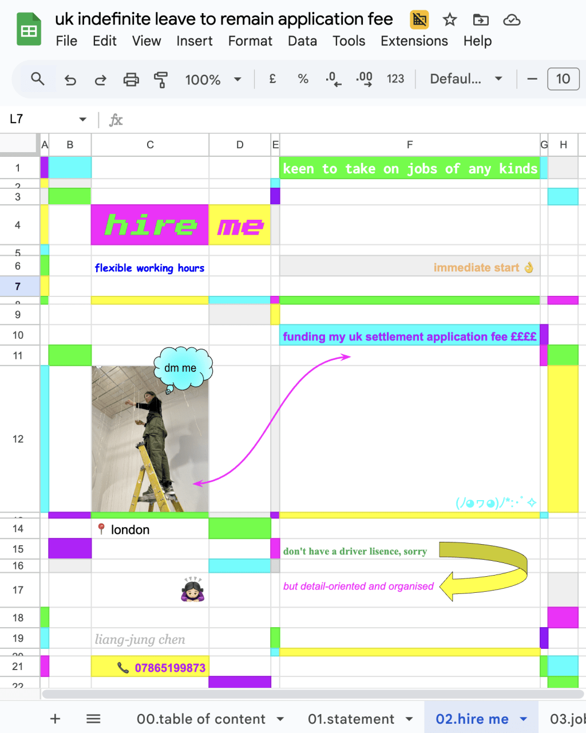Click the 'london' cell
The width and height of the screenshot is (586, 733).
point(150,529)
